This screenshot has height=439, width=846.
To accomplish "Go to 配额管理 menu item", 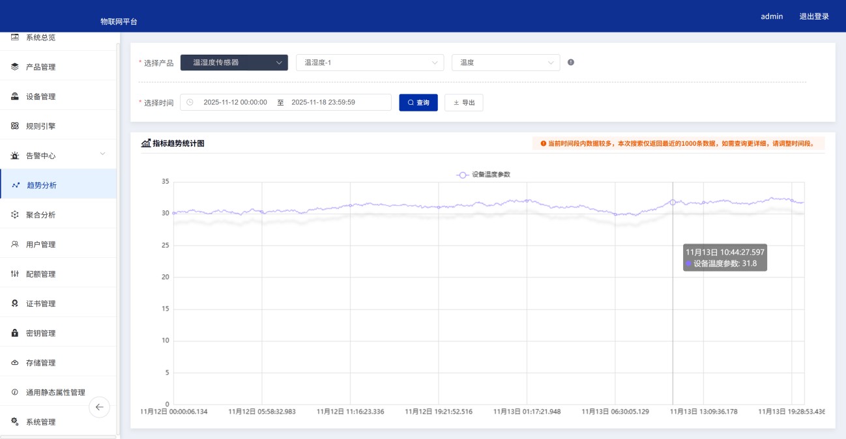I will point(40,274).
